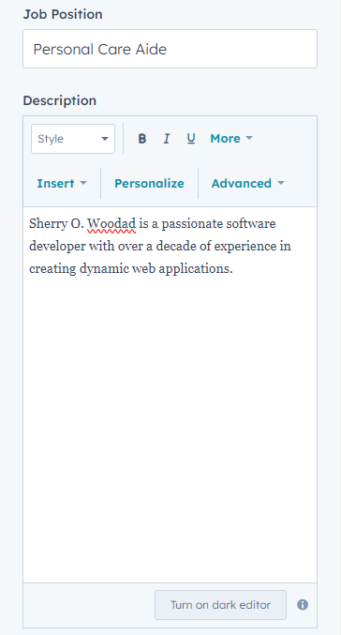Viewport: 341px width, 635px height.
Task: Underline text with the U icon
Action: coord(191,139)
